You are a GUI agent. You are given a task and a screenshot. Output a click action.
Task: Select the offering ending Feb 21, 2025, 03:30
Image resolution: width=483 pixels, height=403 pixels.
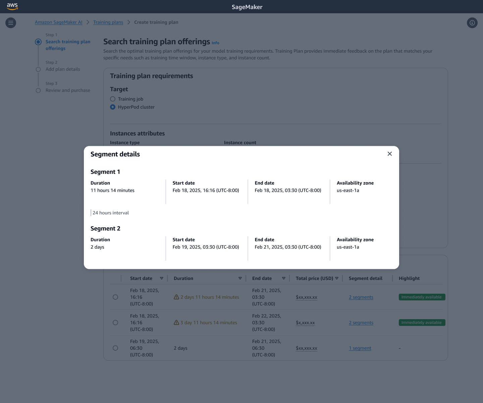click(x=115, y=297)
